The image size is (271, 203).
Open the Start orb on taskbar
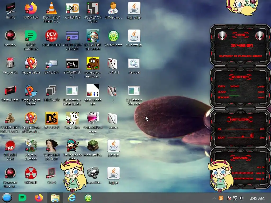(7, 198)
